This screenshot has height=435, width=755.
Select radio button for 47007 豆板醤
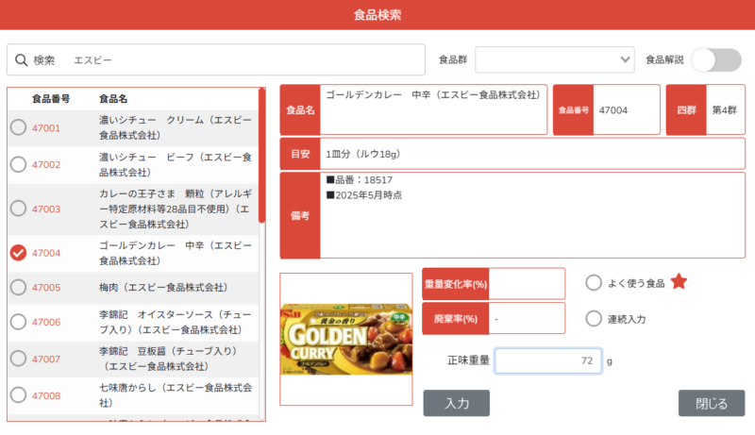(x=18, y=359)
